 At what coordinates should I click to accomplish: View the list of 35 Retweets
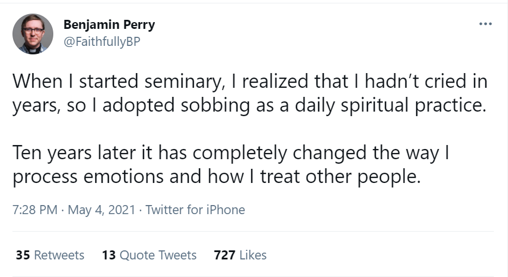click(50, 255)
